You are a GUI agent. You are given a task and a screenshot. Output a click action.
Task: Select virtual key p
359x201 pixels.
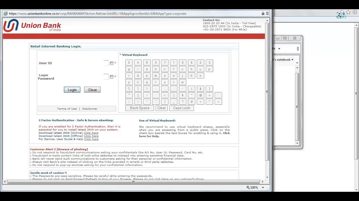[x=209, y=69]
